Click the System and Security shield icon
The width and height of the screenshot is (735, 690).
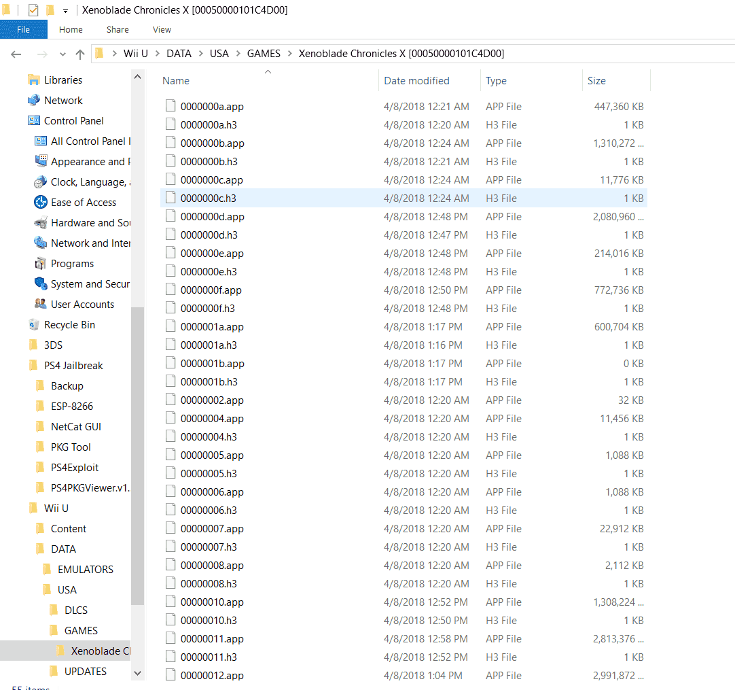41,283
